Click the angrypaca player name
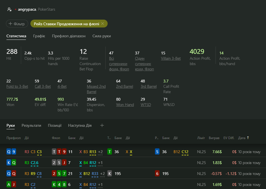266x189 pixels. [27, 10]
